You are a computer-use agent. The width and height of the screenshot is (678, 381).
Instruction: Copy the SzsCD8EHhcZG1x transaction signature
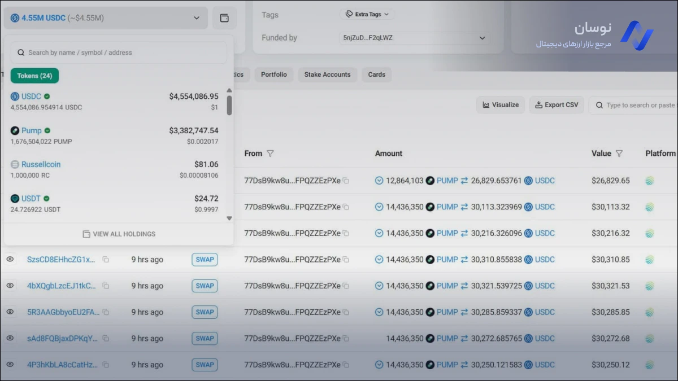[x=106, y=260]
